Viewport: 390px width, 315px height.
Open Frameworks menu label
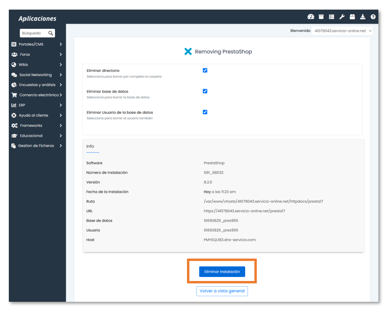click(x=31, y=126)
